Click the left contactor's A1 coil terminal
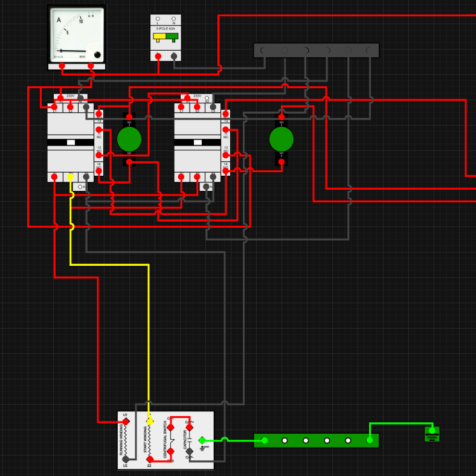Screen dimensions: 476x476 click(x=60, y=98)
